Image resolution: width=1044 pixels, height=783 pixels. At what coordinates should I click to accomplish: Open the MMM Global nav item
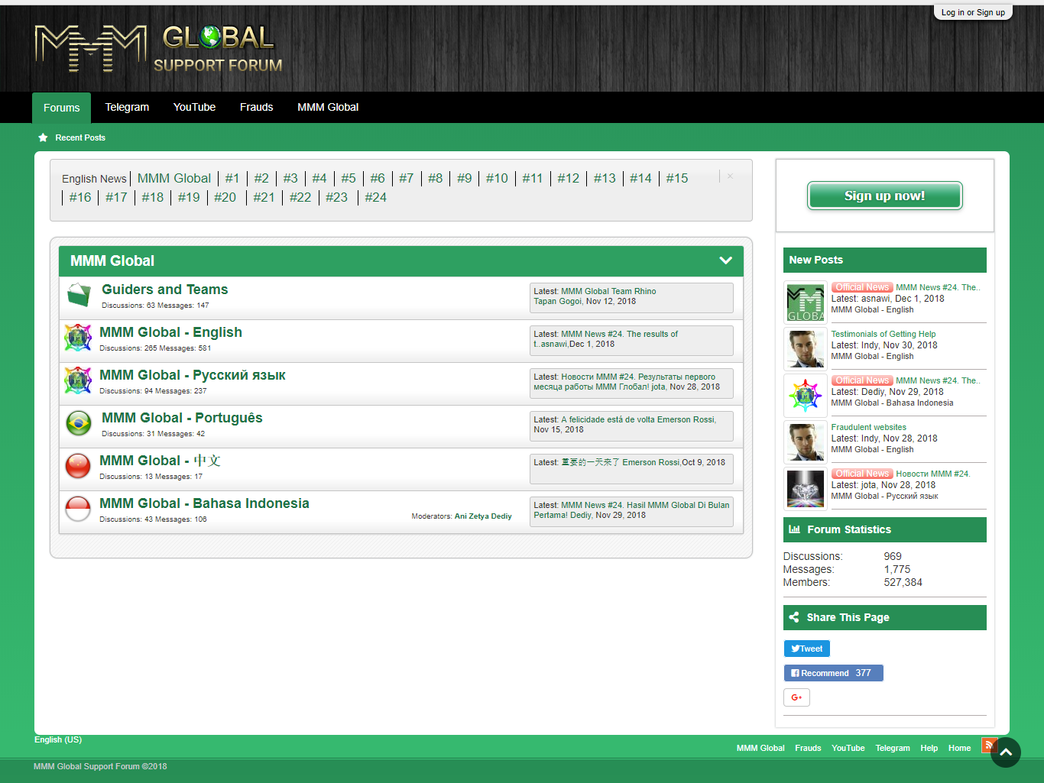point(328,107)
